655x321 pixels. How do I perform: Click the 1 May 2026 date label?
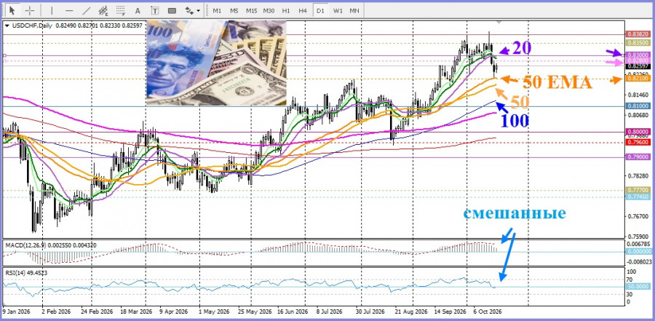coord(213,312)
